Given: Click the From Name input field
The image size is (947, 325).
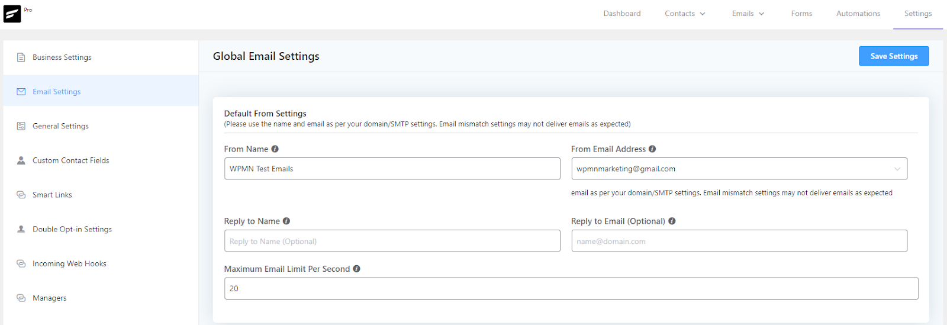Looking at the screenshot, I should (x=392, y=169).
